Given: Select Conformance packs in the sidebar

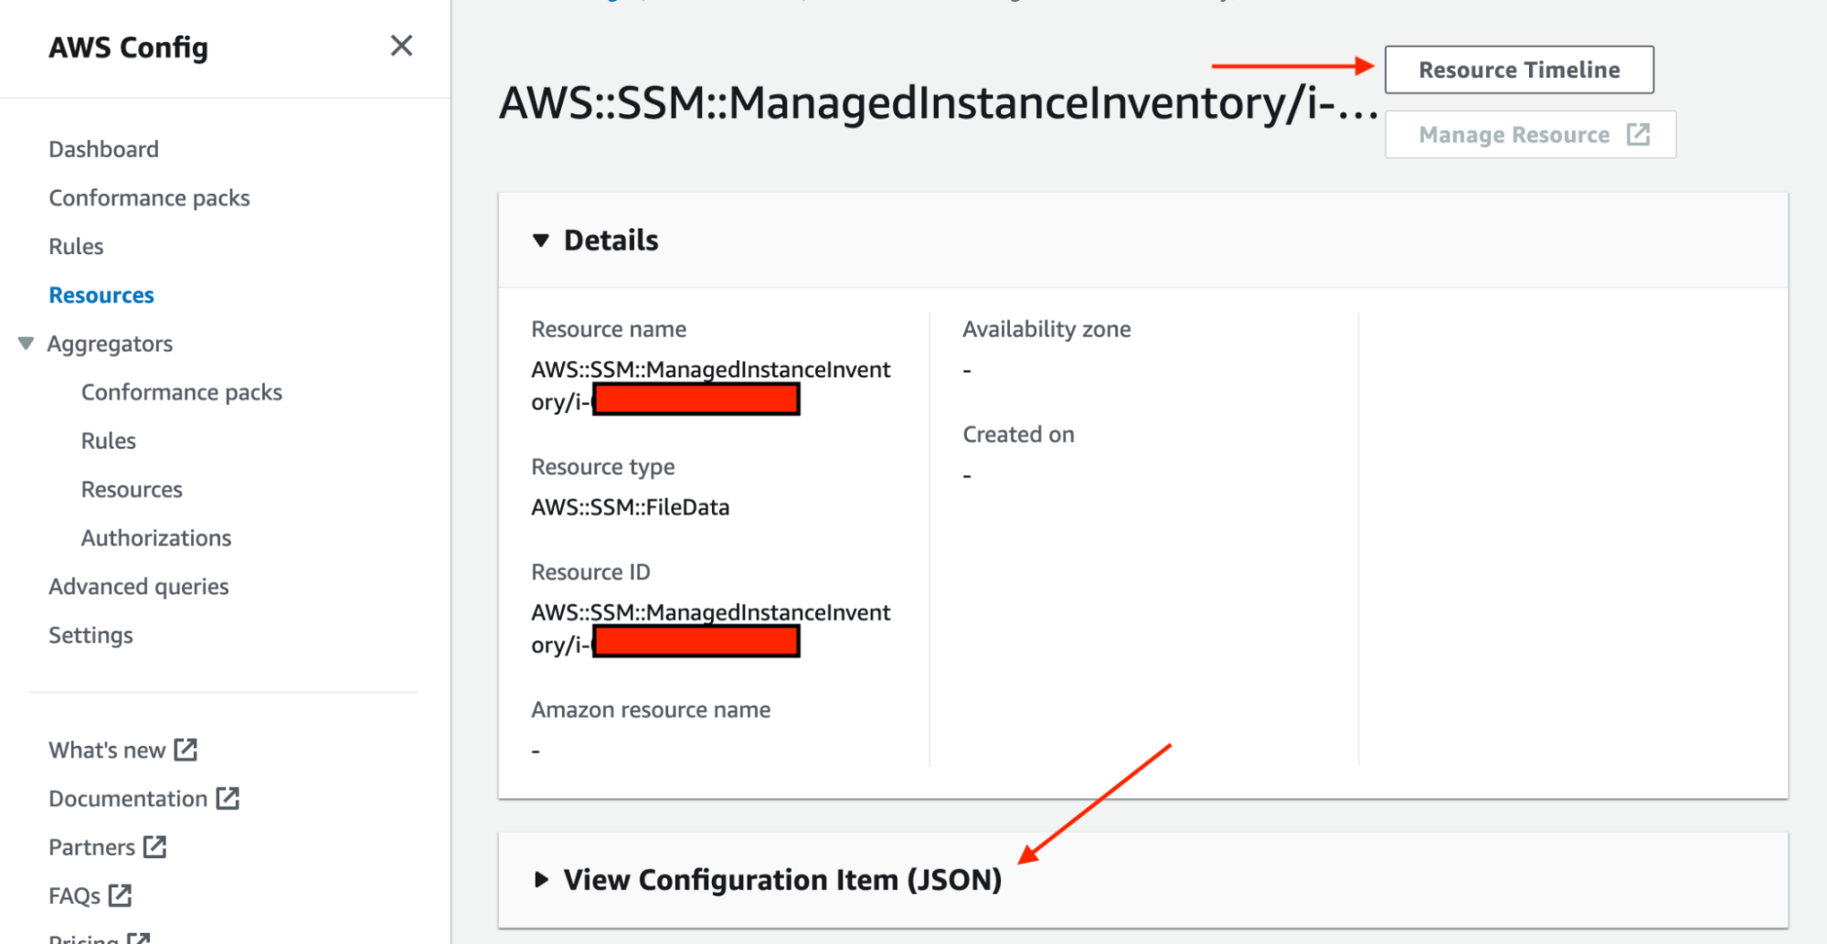Looking at the screenshot, I should point(150,196).
